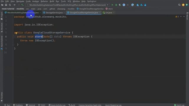This screenshot has height=106, width=189.
Task: Open the Maven tool window
Action: [187, 16]
